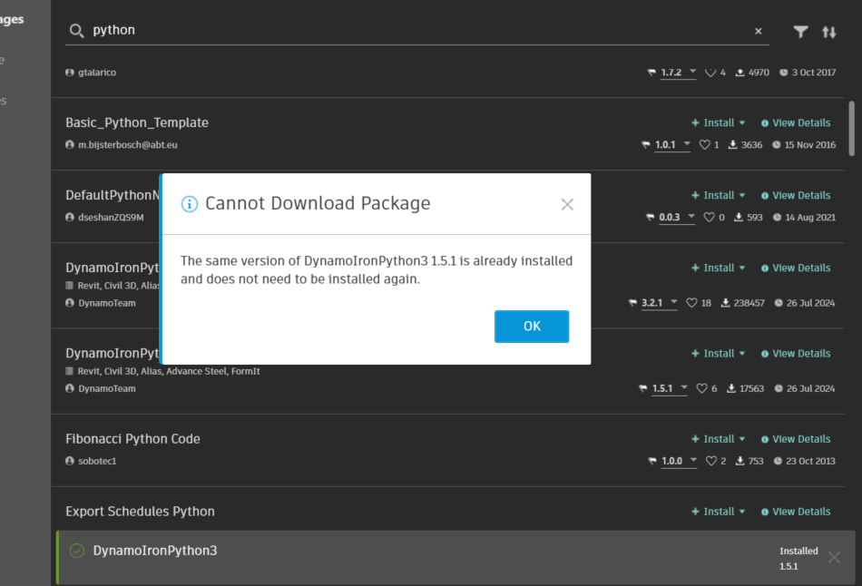This screenshot has height=586, width=862.
Task: Expand Install options arrow for Fibonacci Python Code
Action: click(x=742, y=439)
